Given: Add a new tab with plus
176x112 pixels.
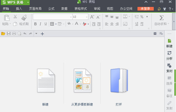Looking at the screenshot, I should [42, 34].
